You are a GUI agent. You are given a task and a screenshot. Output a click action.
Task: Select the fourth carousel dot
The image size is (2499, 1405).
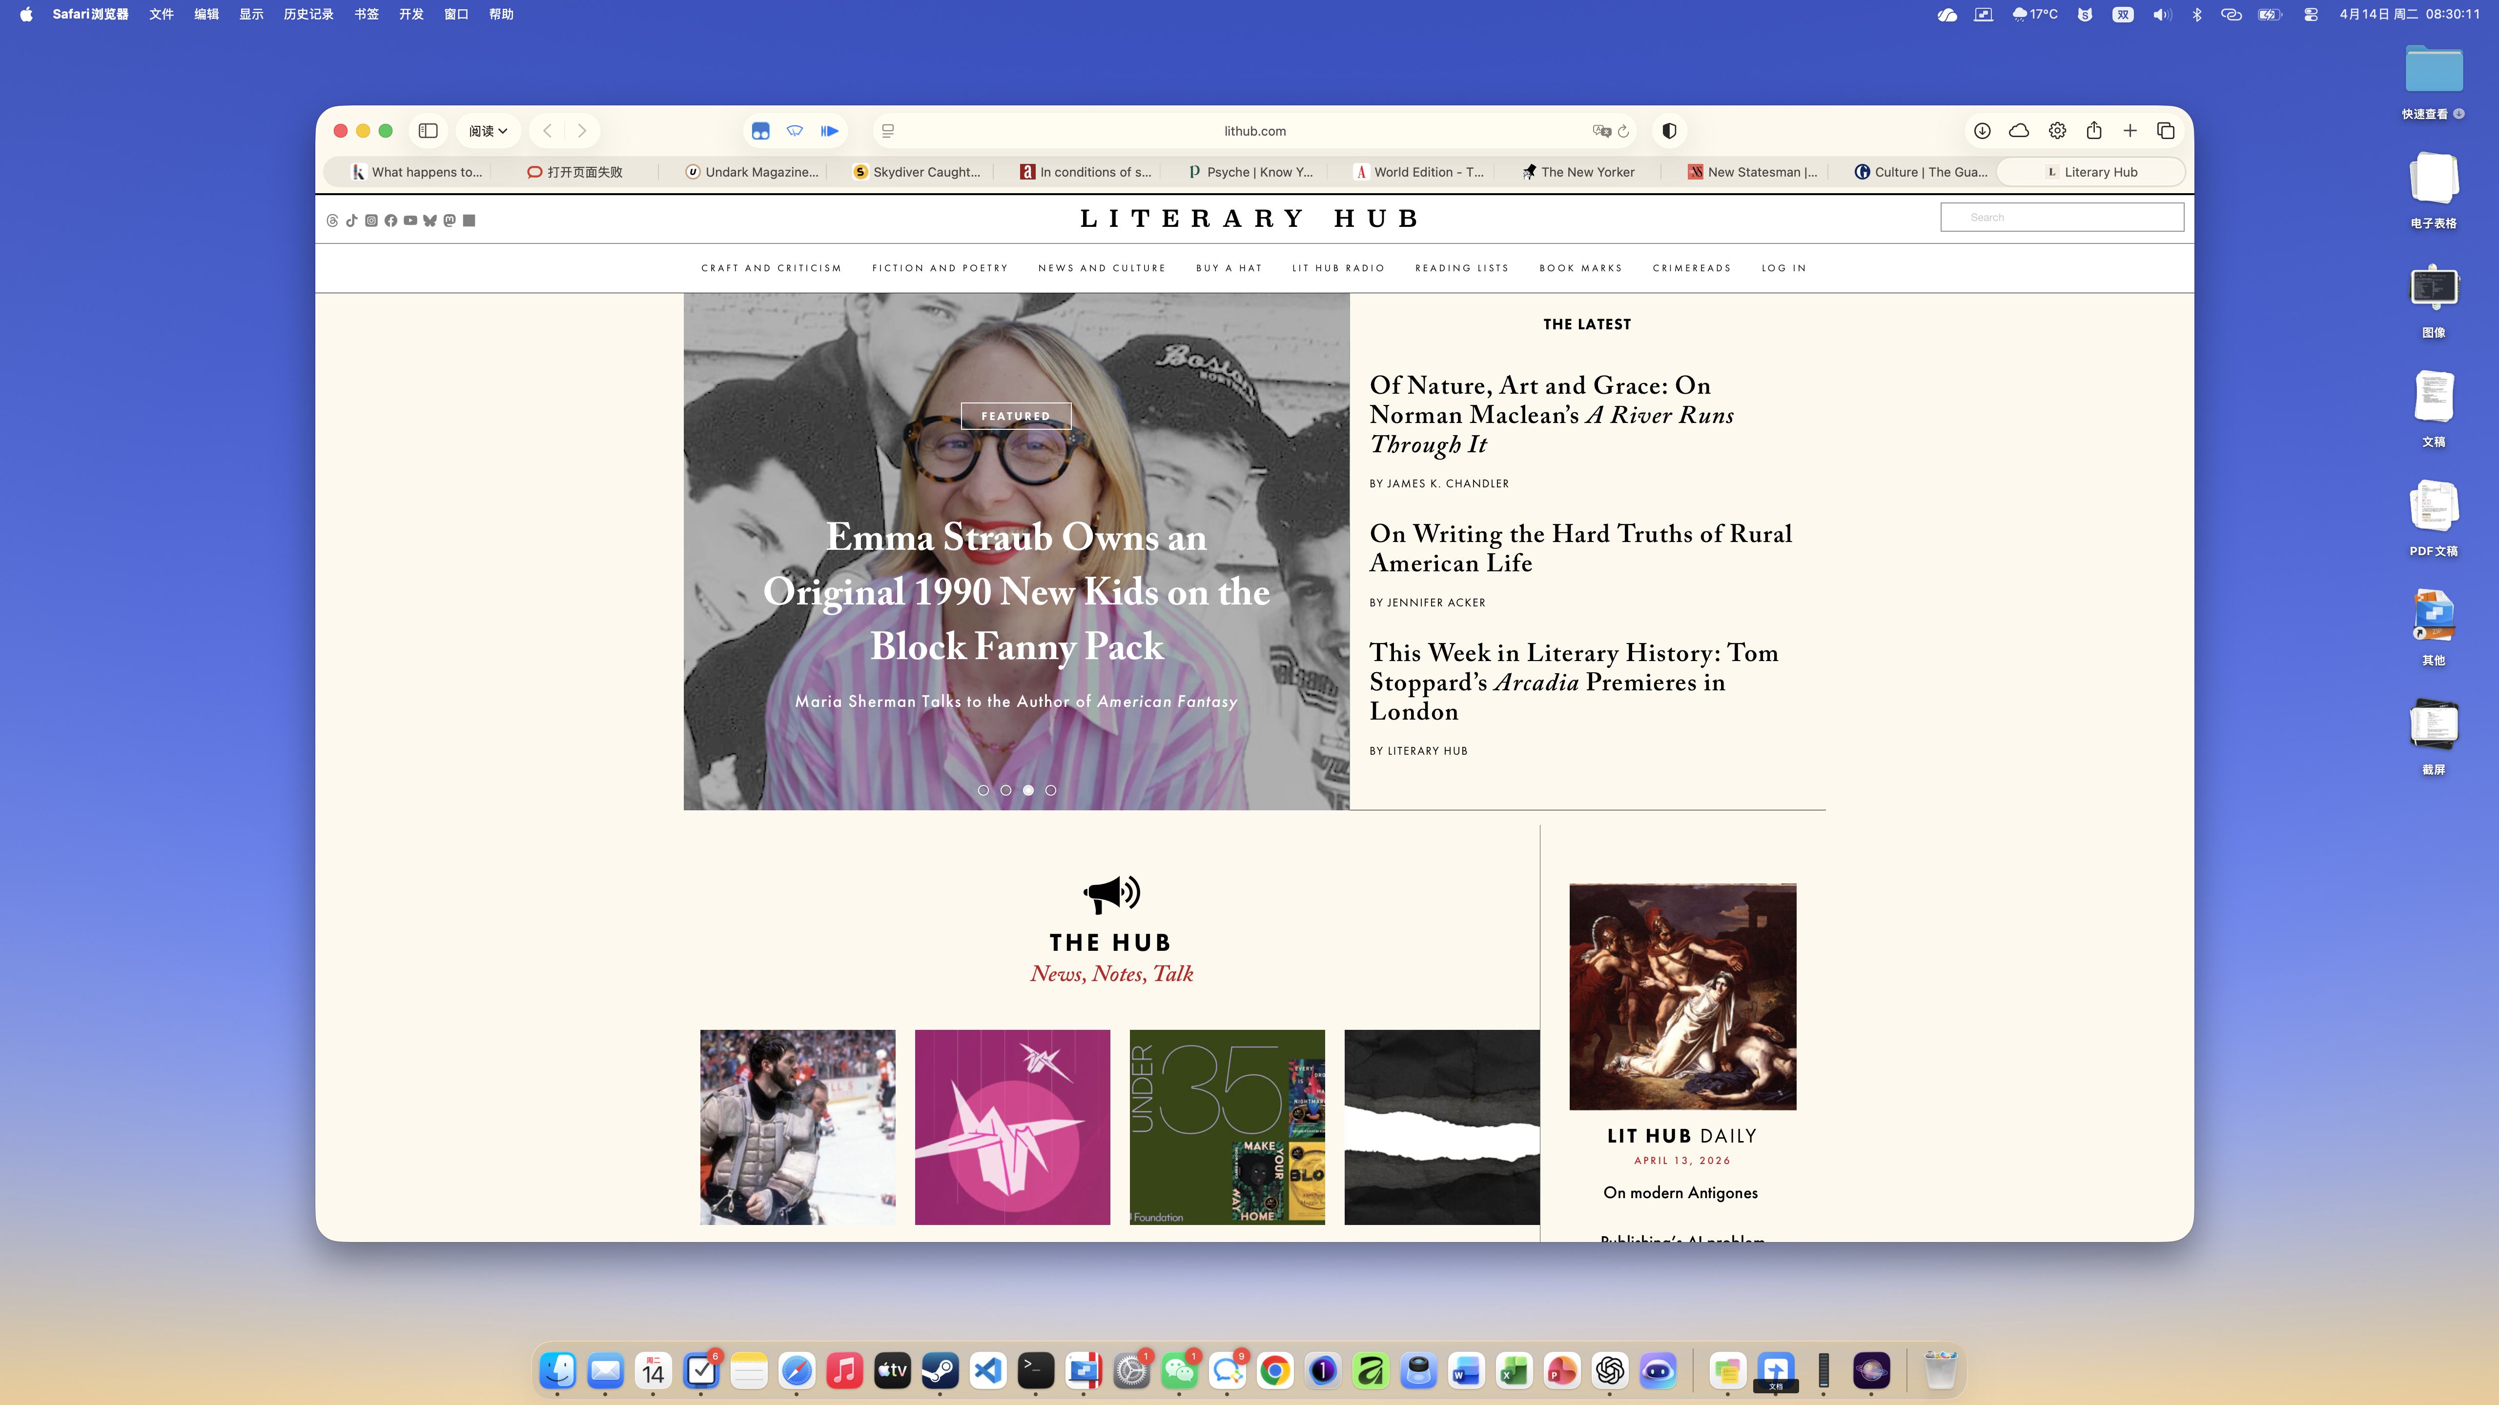pyautogui.click(x=1051, y=790)
